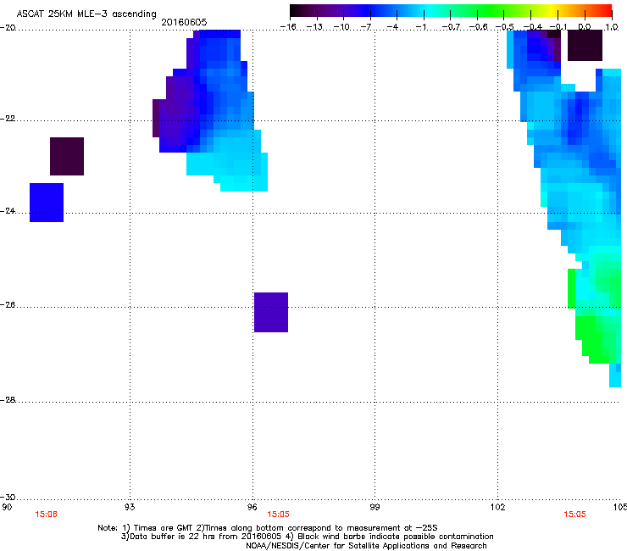The image size is (627, 551).
Task: Click the isolated dark purple square near latitude -23
Action: pyautogui.click(x=67, y=156)
